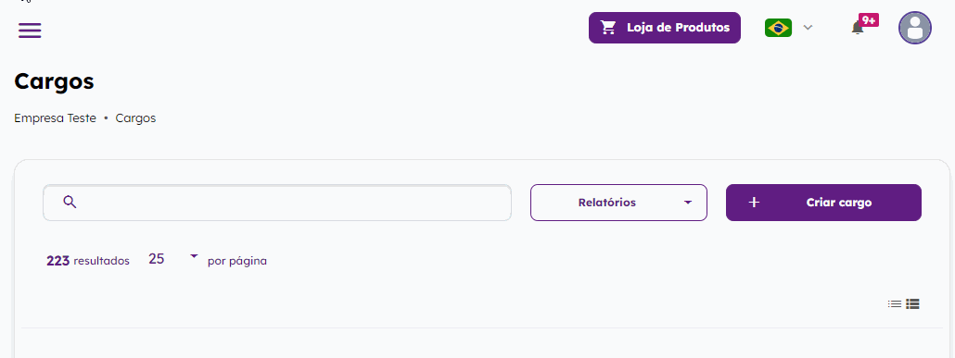Expand the language chevron beside the flag

(x=808, y=28)
